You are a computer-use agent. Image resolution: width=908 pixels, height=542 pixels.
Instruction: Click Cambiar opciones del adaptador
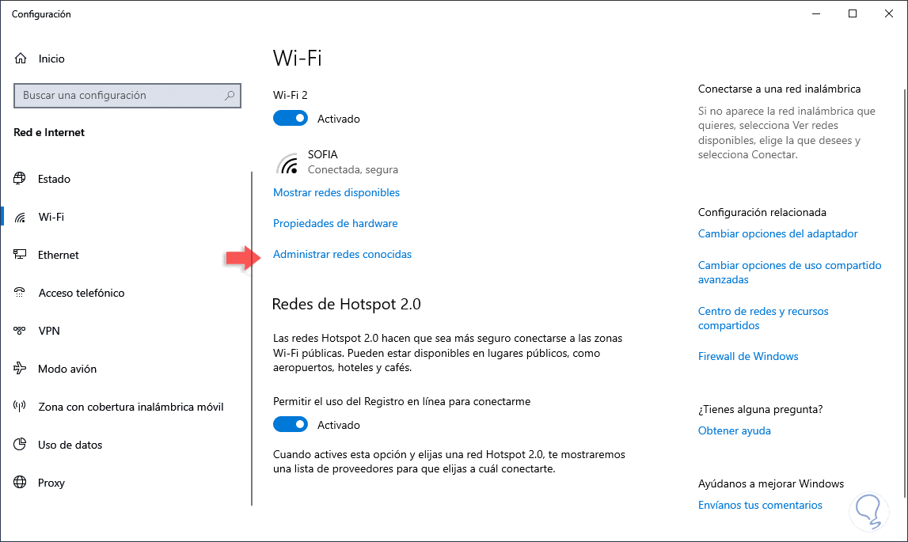777,233
